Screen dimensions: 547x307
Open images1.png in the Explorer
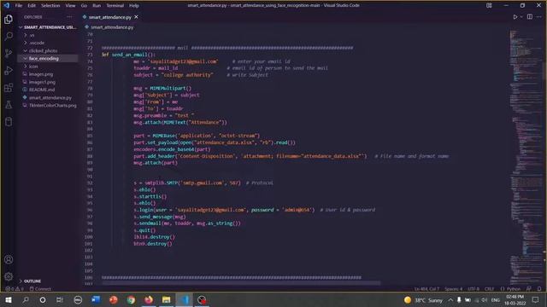[x=48, y=82]
